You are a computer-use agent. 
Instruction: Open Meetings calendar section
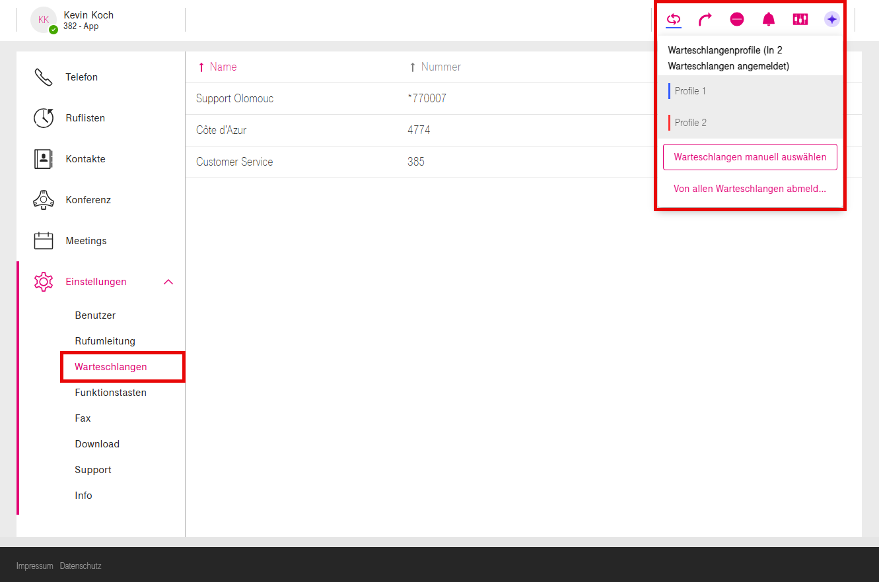coord(86,241)
